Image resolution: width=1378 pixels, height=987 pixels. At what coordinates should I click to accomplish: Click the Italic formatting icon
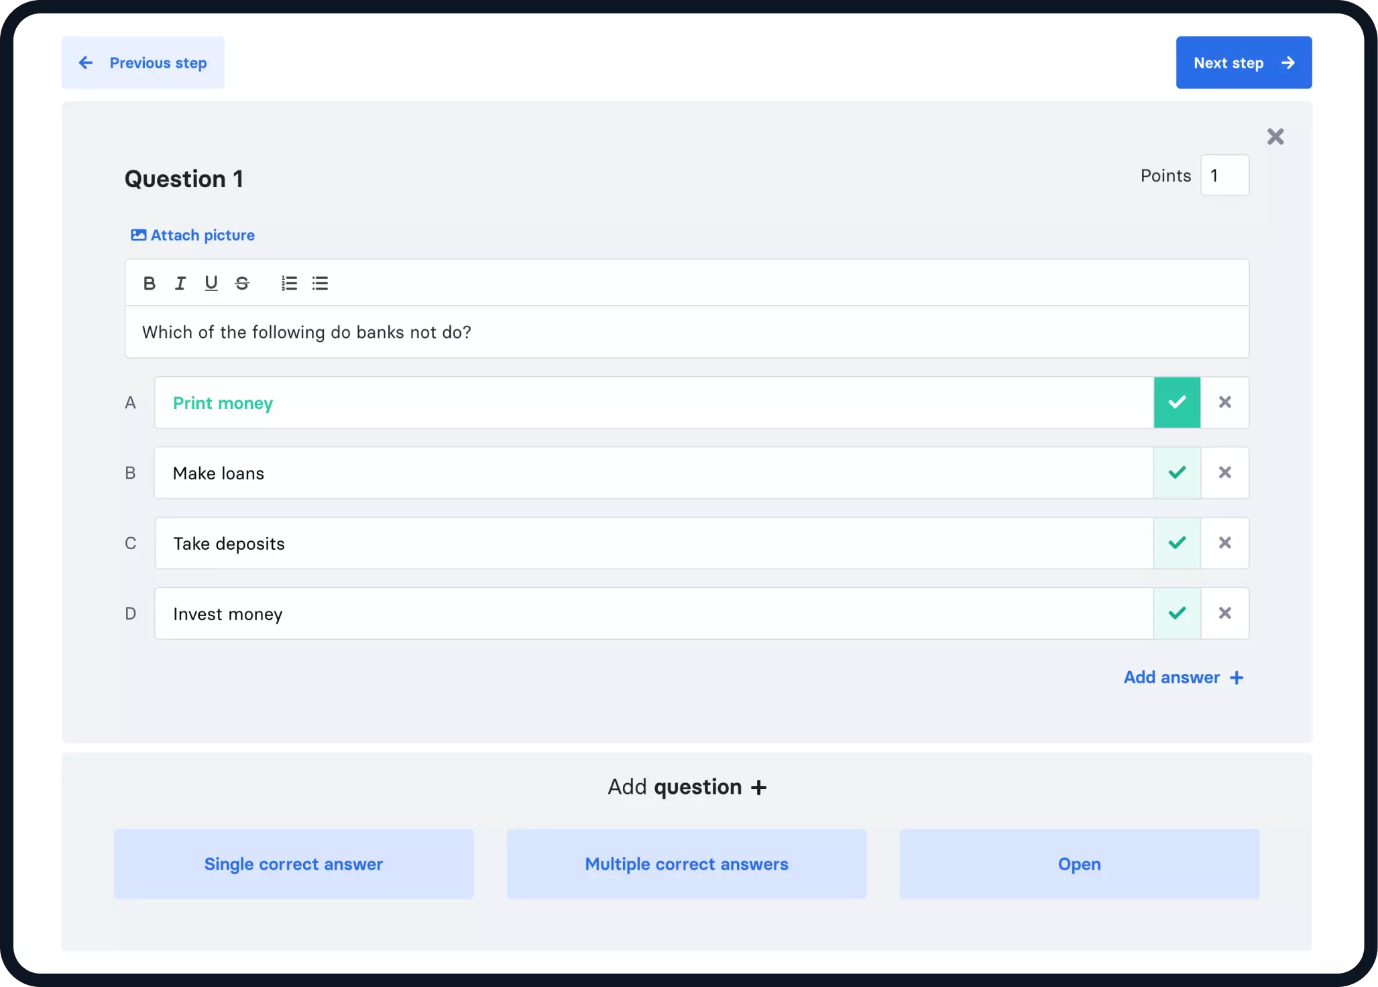coord(180,283)
